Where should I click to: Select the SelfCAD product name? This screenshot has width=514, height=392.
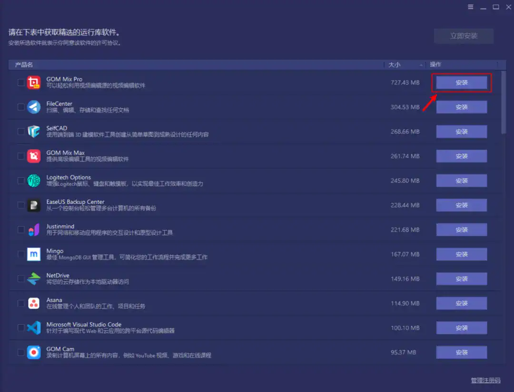pyautogui.click(x=57, y=128)
